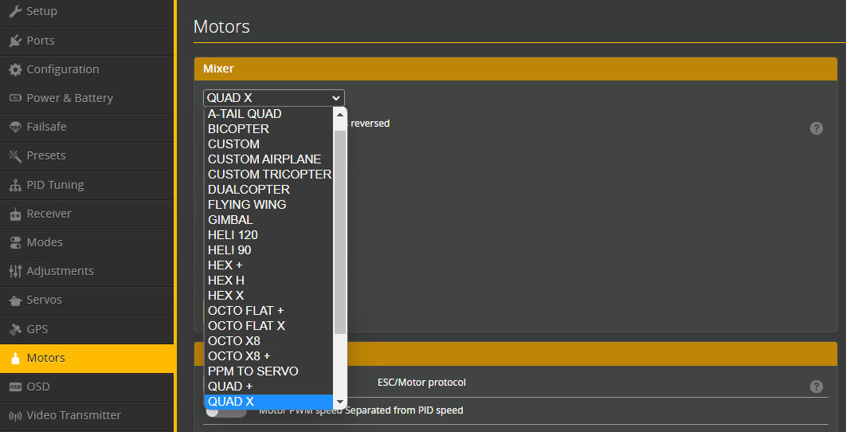Click the Power & Battery icon

[x=15, y=98]
